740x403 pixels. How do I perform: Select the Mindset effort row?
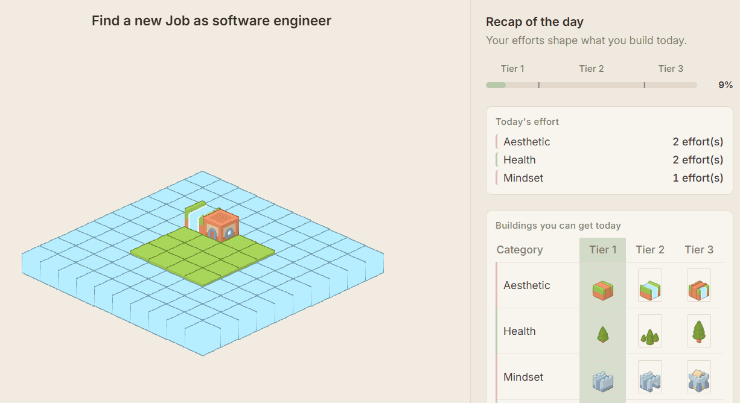[609, 178]
